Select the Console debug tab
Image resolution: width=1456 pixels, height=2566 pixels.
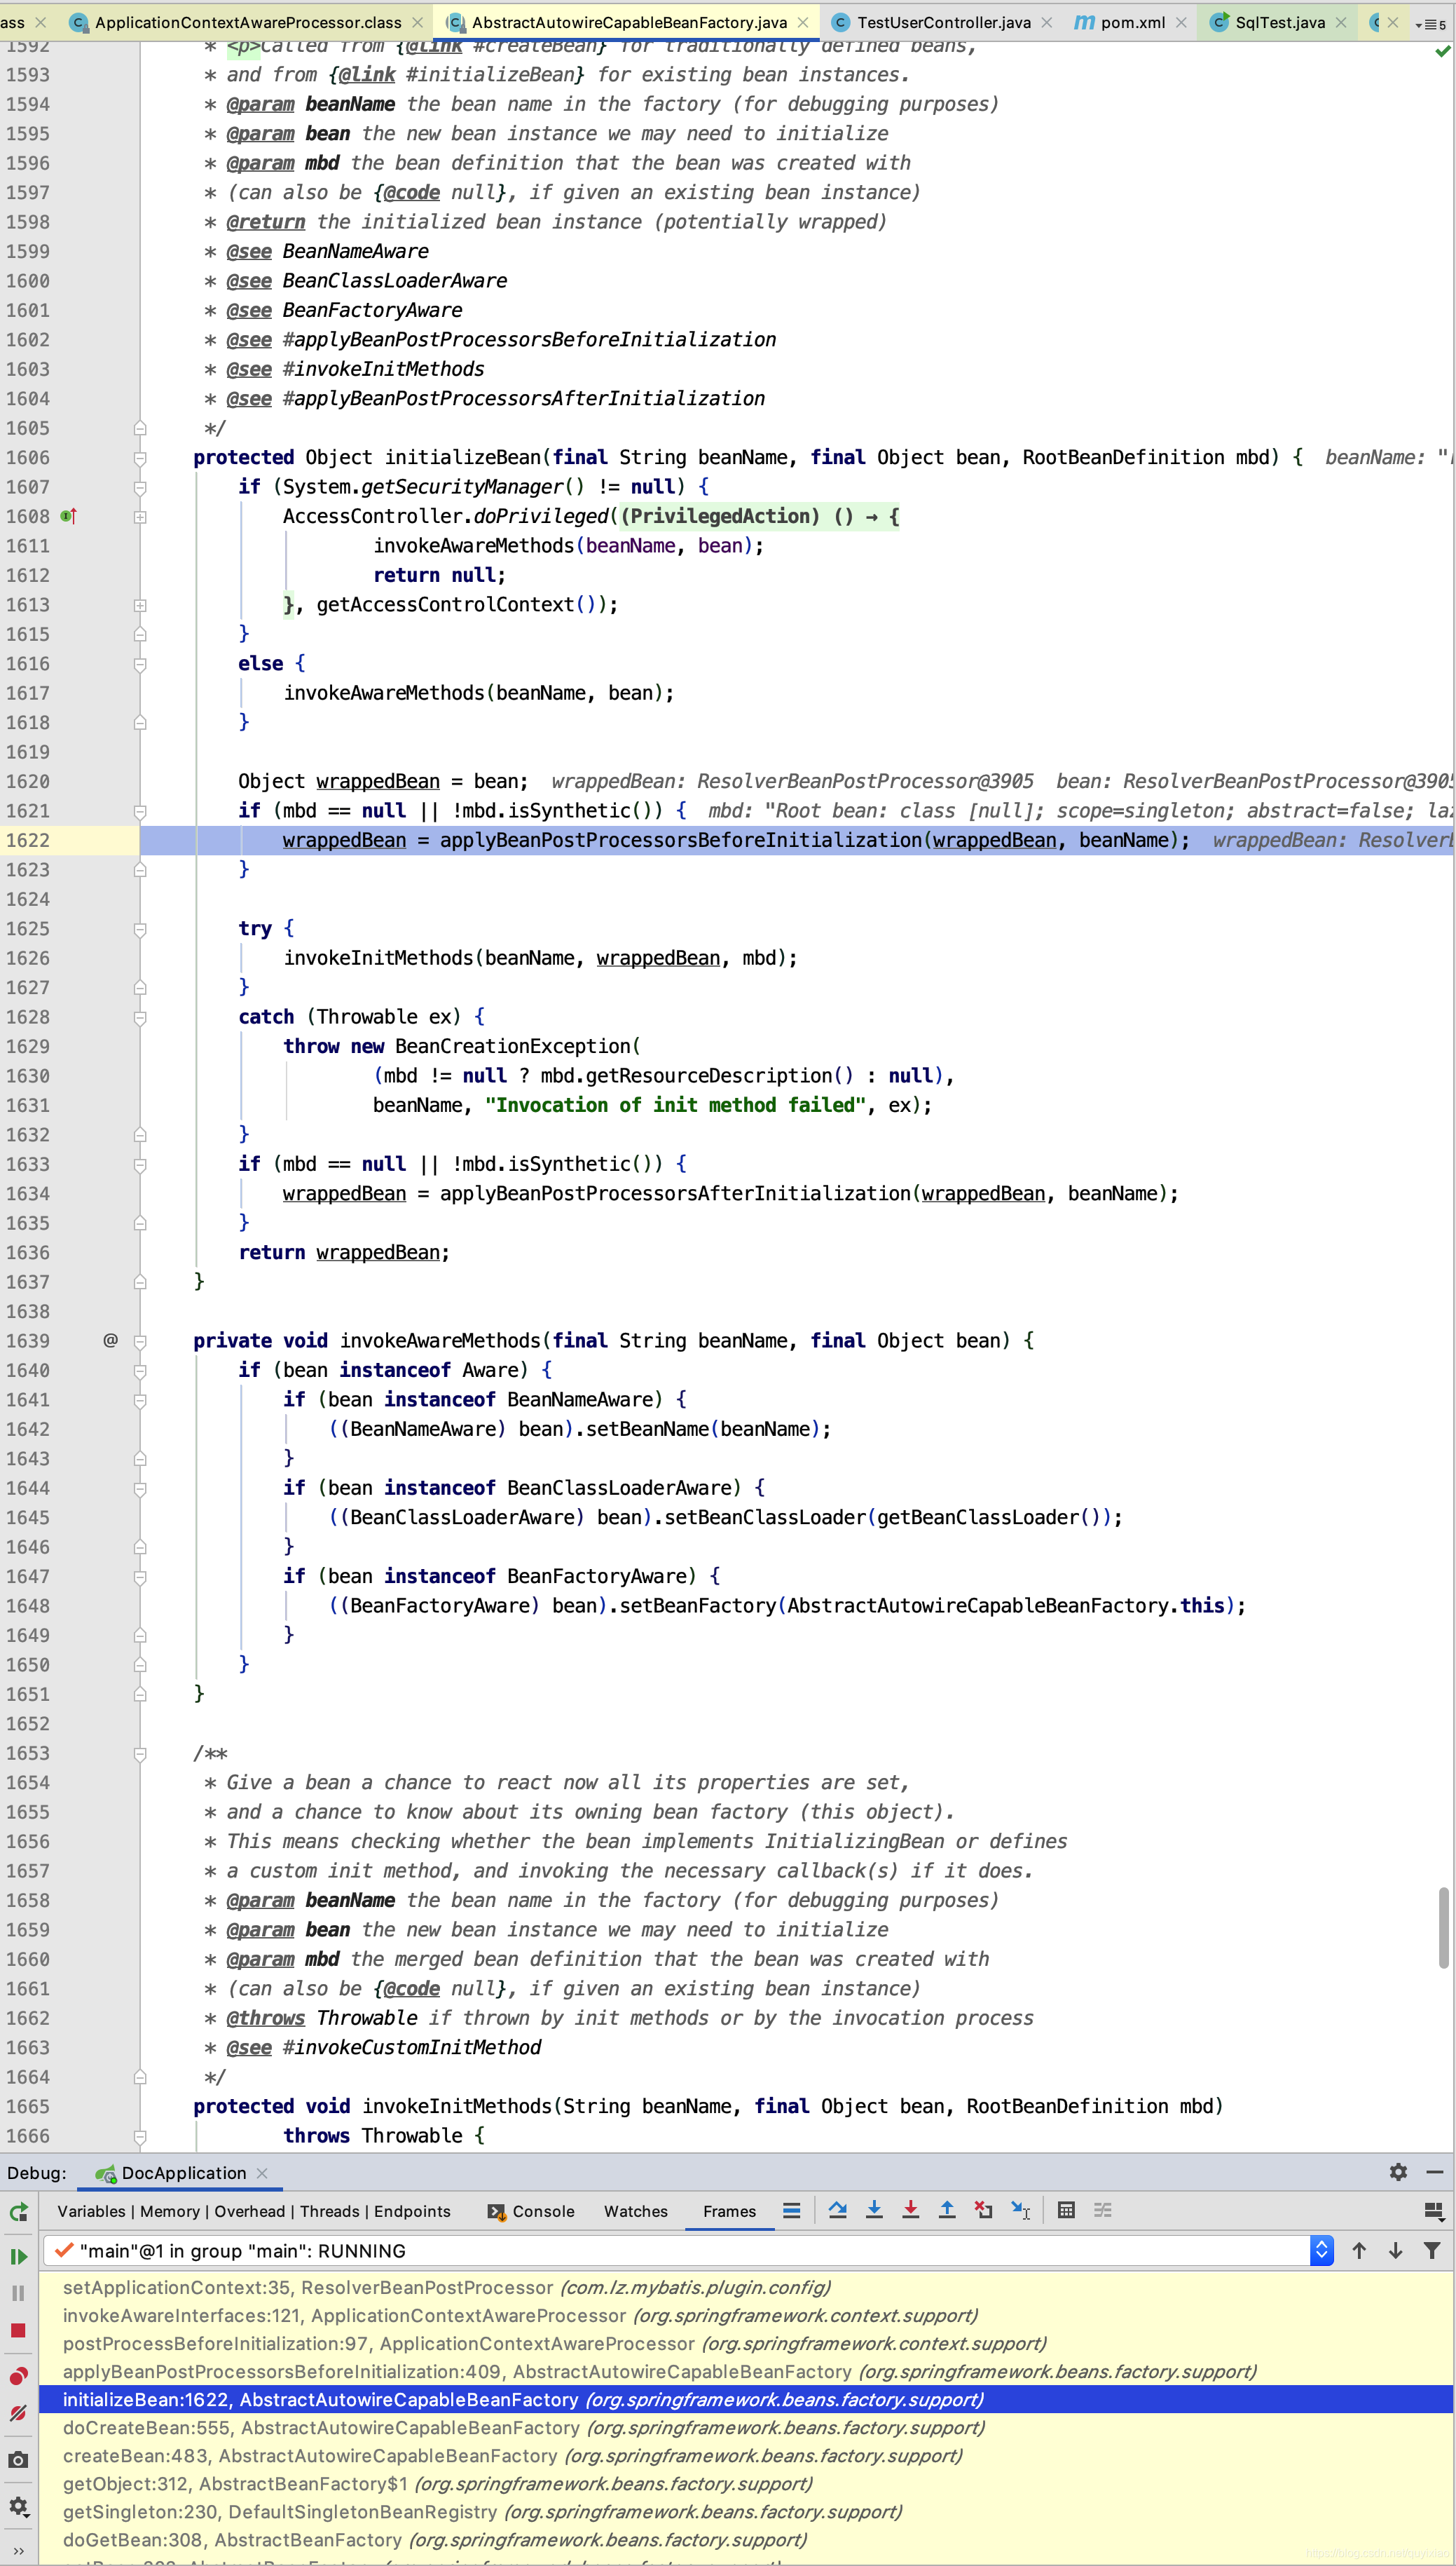coord(531,2211)
